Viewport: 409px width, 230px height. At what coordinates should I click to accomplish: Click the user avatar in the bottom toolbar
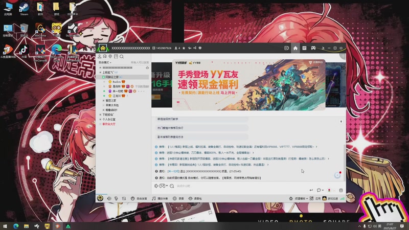(x=100, y=198)
